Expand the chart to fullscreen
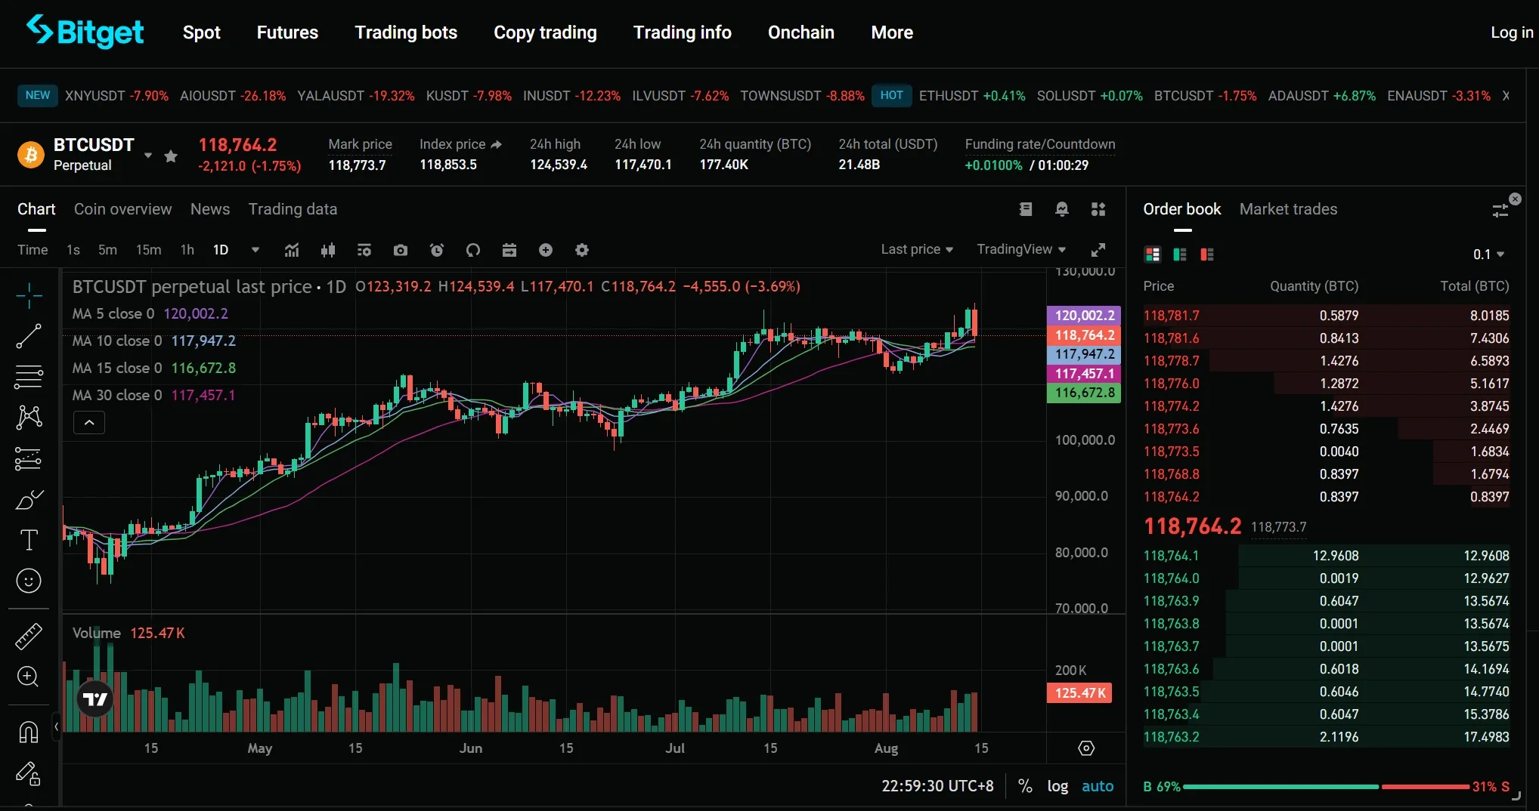1539x811 pixels. 1098,250
